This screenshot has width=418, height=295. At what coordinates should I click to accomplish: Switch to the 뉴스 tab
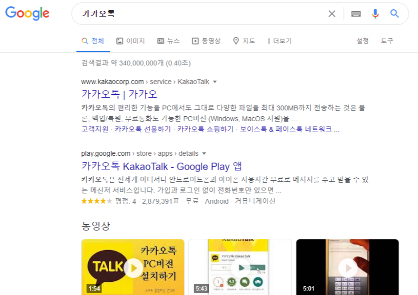pyautogui.click(x=168, y=41)
